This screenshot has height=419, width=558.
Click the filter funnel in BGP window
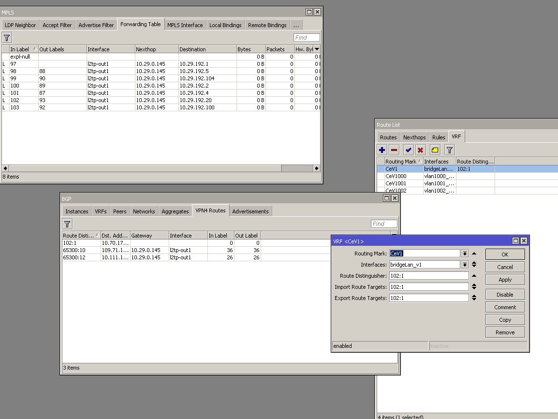pyautogui.click(x=68, y=224)
